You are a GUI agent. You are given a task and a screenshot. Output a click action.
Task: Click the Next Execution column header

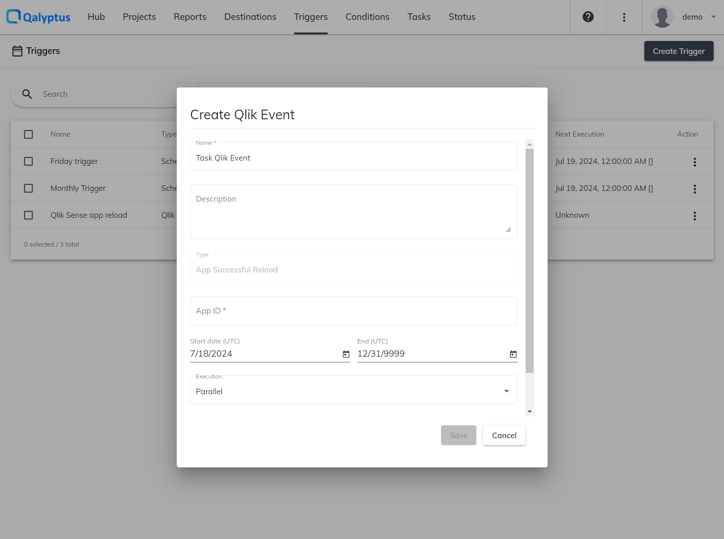coord(580,134)
